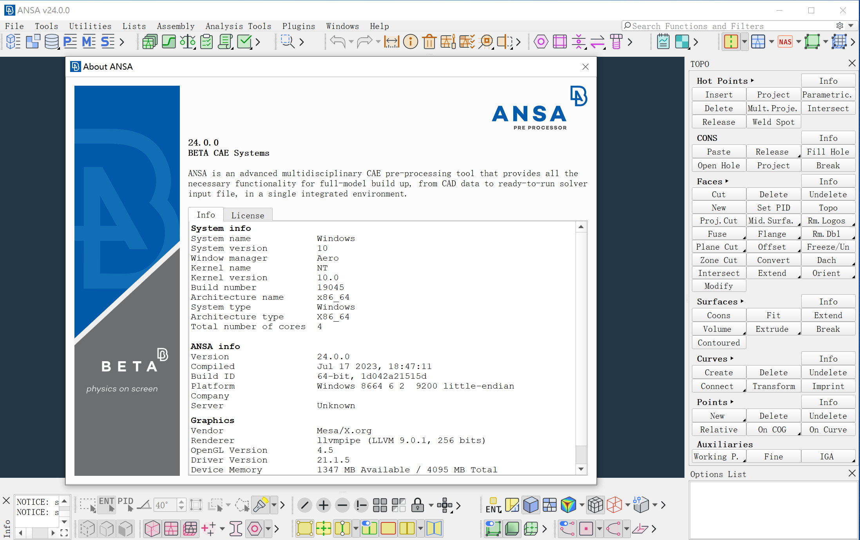Click the Set PID button
This screenshot has width=860, height=540.
click(x=773, y=208)
